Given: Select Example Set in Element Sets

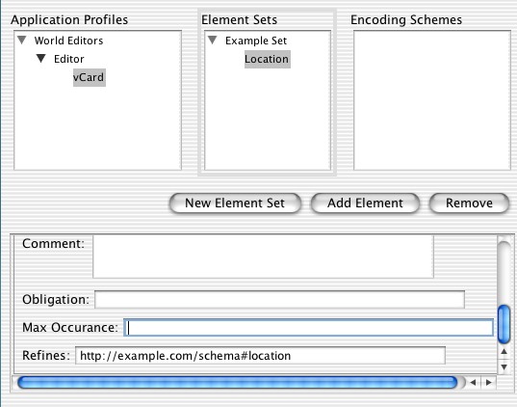Looking at the screenshot, I should pos(256,41).
